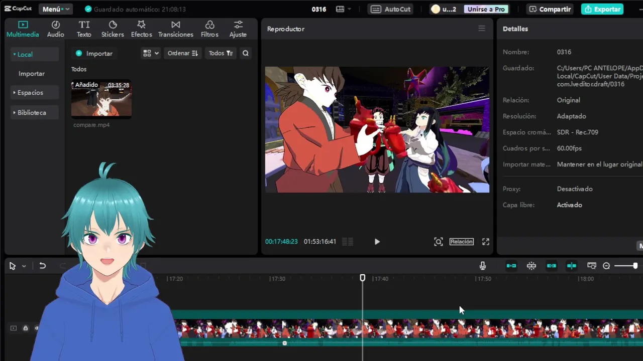Toggle auto snapping
The width and height of the screenshot is (643, 361).
pyautogui.click(x=531, y=266)
